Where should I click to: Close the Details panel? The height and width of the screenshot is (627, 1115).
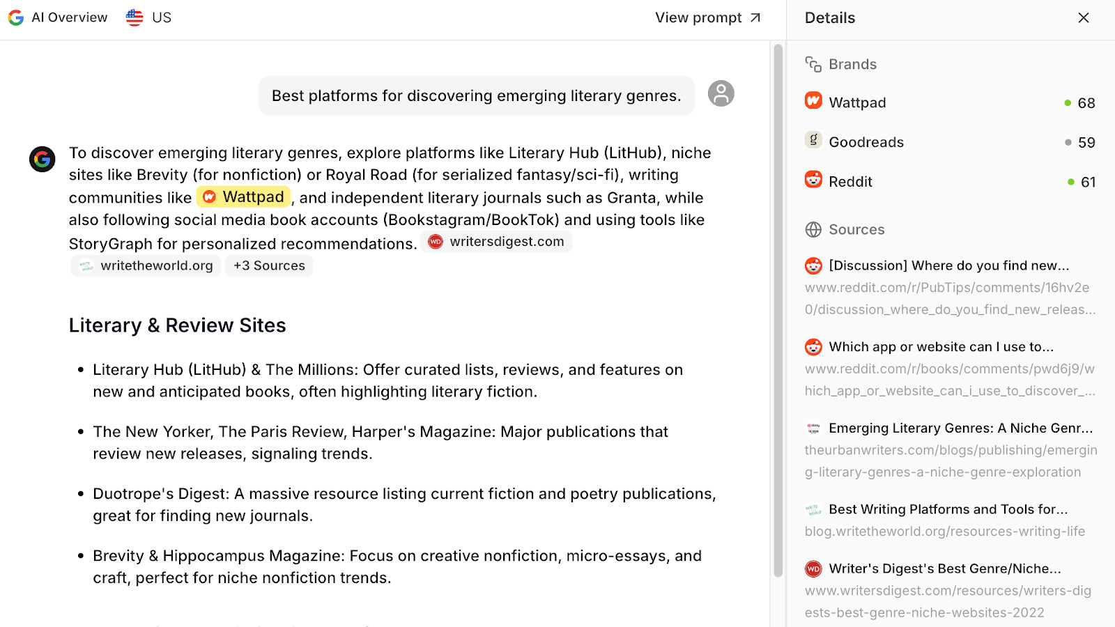1083,18
